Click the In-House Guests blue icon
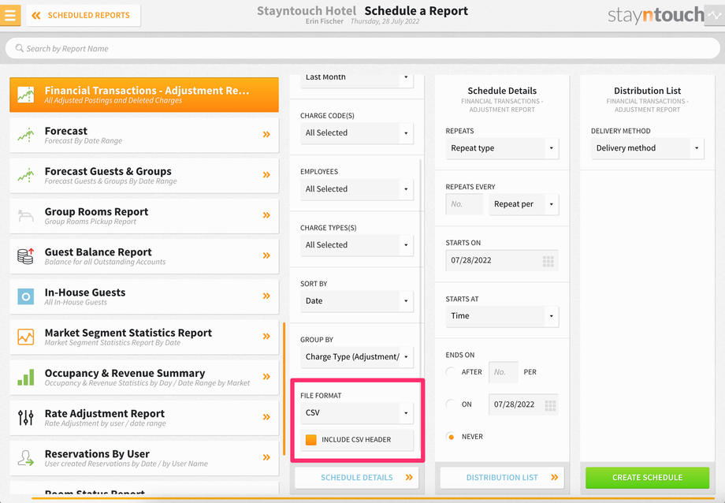 click(x=26, y=296)
